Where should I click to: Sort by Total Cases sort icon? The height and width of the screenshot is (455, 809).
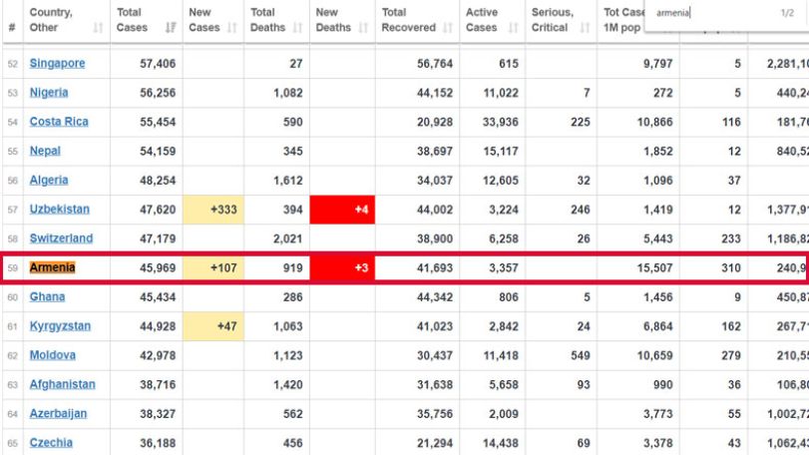(x=171, y=28)
